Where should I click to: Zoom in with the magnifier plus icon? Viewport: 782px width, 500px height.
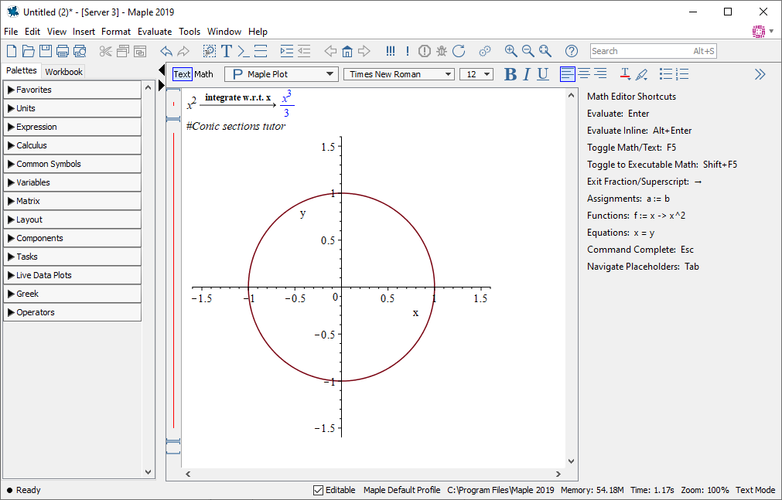511,51
